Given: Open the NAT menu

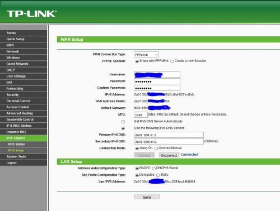Looking at the screenshot, I should [x=24, y=82].
